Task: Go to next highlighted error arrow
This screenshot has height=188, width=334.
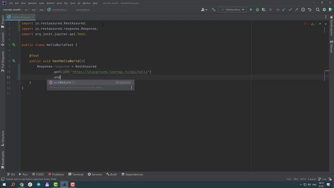Action: point(326,23)
